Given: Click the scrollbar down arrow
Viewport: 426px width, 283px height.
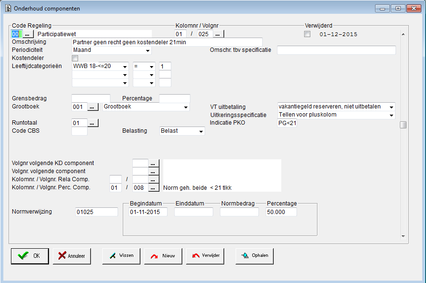Looking at the screenshot, I should point(403,236).
